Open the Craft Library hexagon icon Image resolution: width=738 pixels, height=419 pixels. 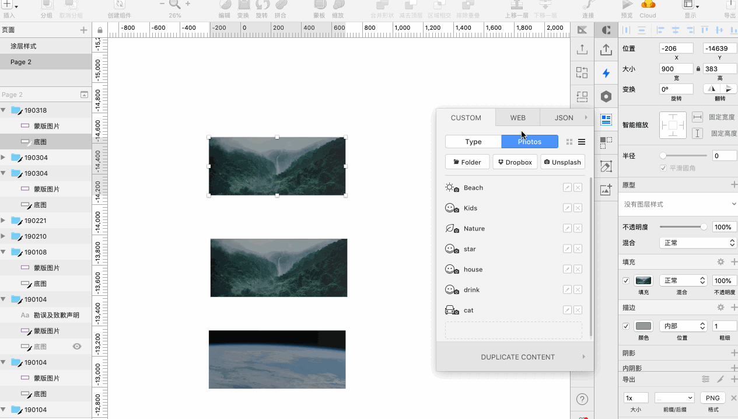606,96
